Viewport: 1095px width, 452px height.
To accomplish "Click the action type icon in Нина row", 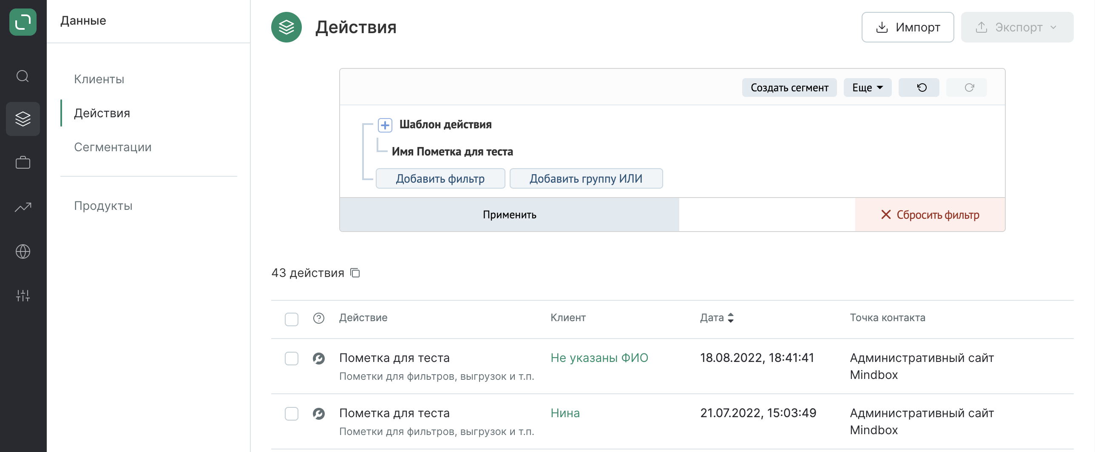I will [319, 414].
